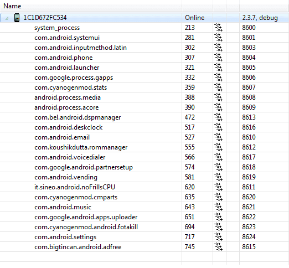Select the com.cyanogenmod.android.fotakill process
The width and height of the screenshot is (289, 268).
pyautogui.click(x=86, y=227)
